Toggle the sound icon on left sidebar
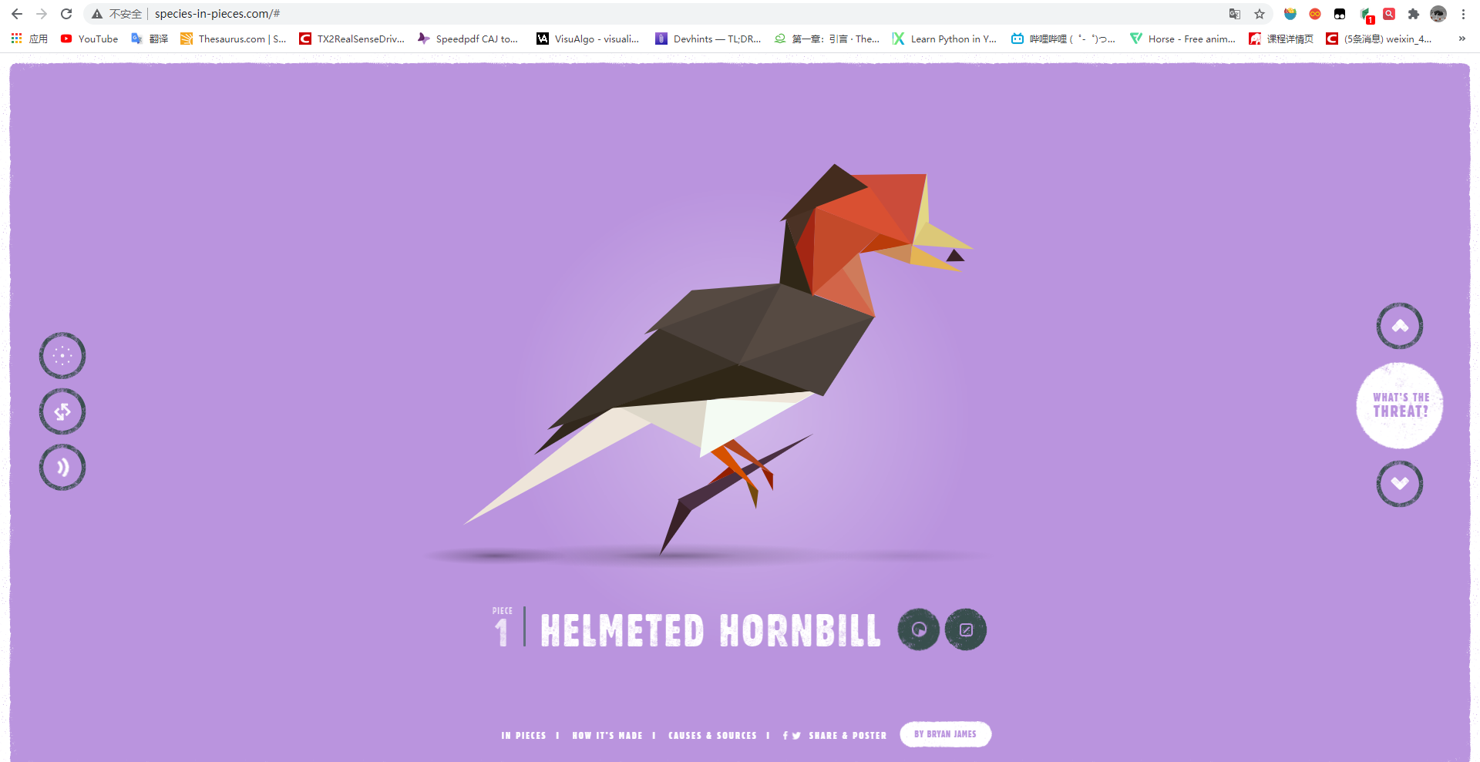1480x762 pixels. tap(62, 467)
